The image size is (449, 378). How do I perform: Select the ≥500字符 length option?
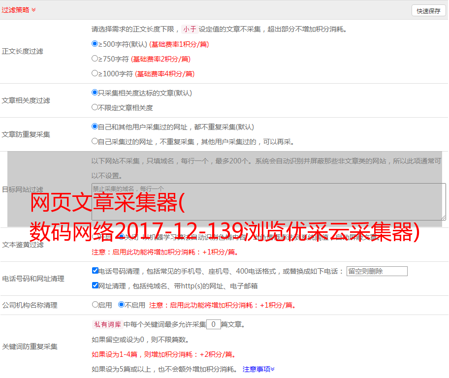95,44
